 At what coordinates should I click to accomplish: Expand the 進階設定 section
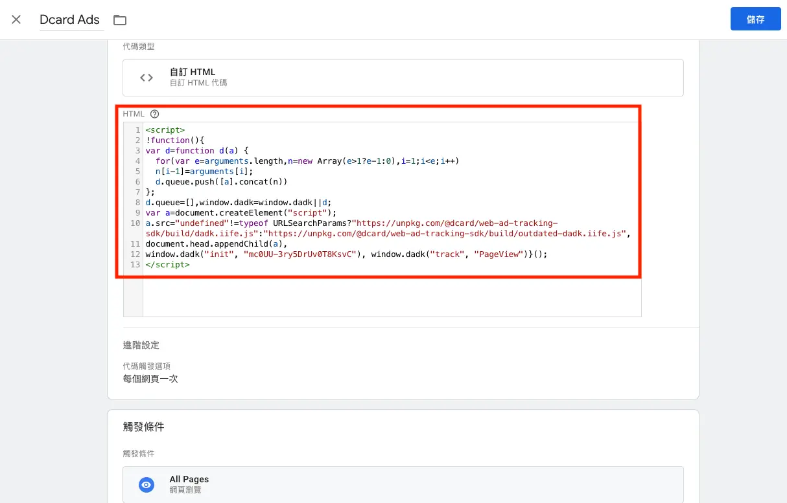141,345
